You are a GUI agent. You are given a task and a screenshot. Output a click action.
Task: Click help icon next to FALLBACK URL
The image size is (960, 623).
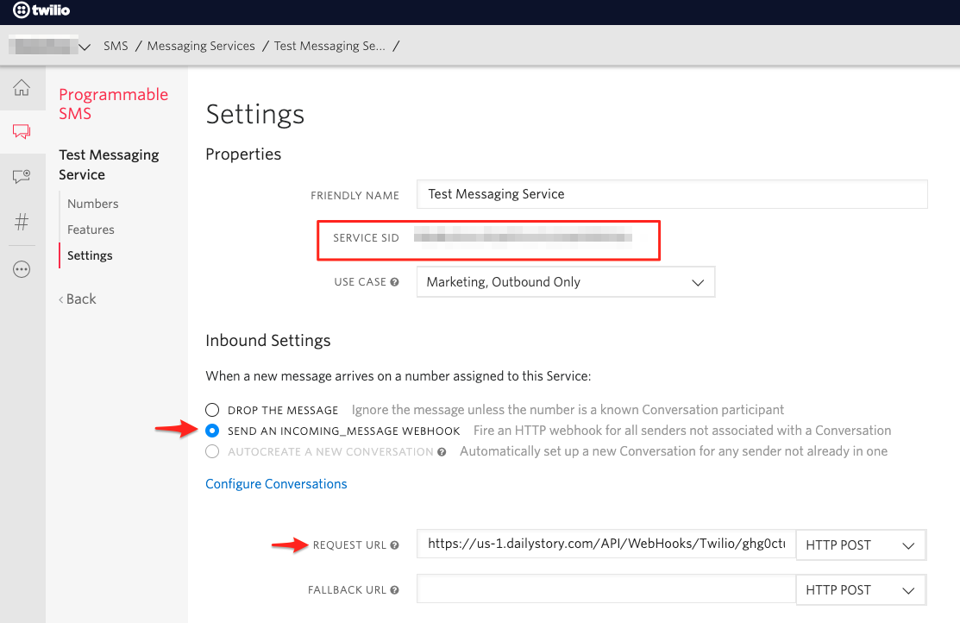point(394,590)
